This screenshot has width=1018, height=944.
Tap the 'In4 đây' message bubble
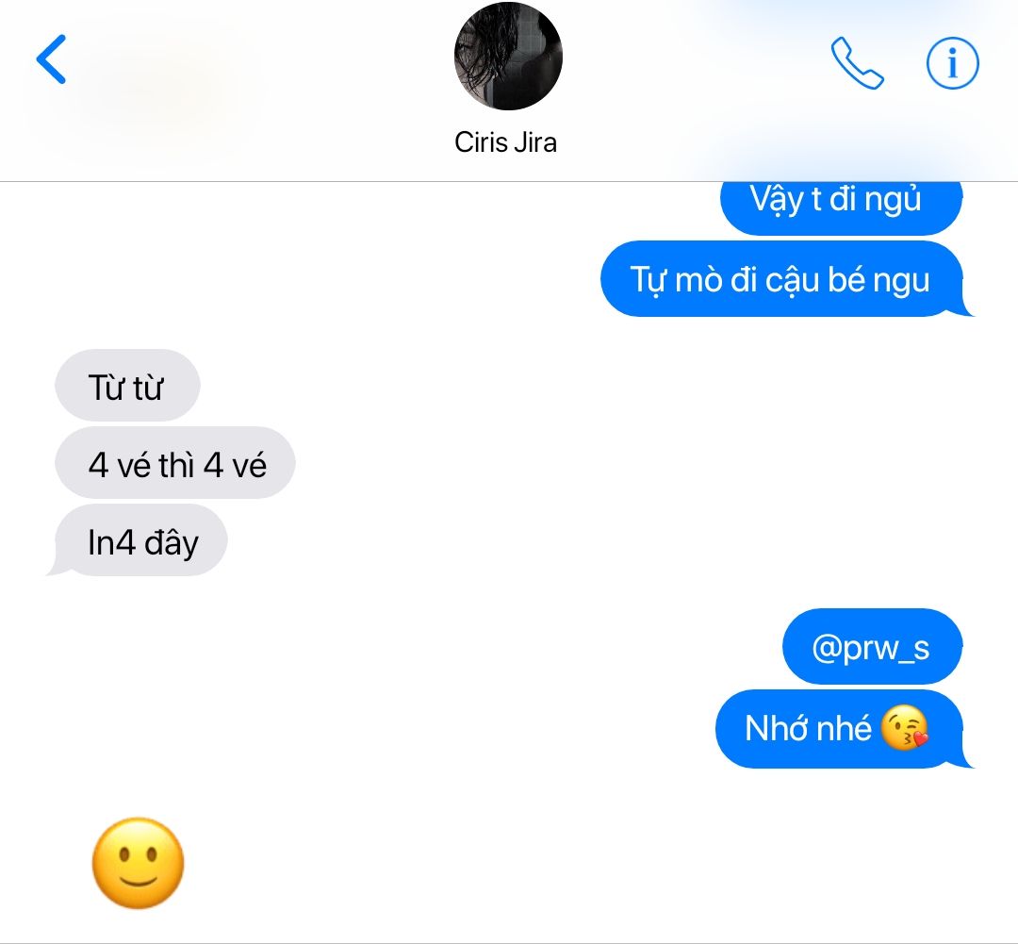(x=140, y=540)
